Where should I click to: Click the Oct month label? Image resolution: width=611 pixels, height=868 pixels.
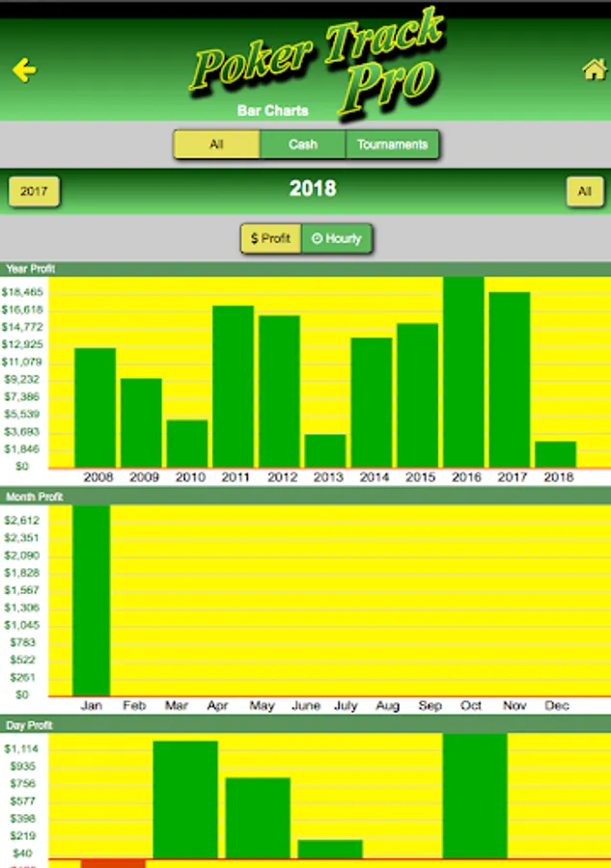coord(471,706)
